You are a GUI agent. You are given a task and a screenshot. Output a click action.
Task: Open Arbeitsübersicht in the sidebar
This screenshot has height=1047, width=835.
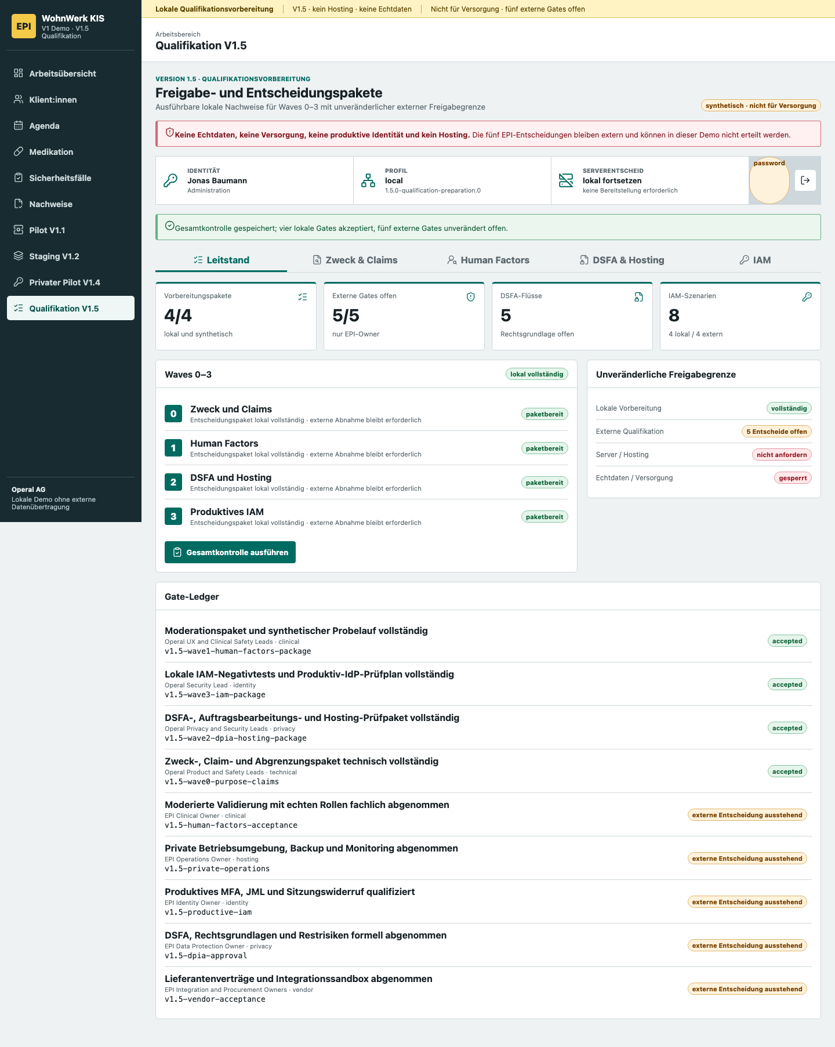(x=71, y=74)
